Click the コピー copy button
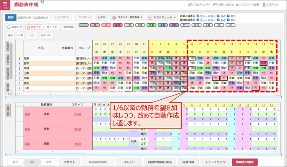The width and height of the screenshot is (287, 167). 32,35
